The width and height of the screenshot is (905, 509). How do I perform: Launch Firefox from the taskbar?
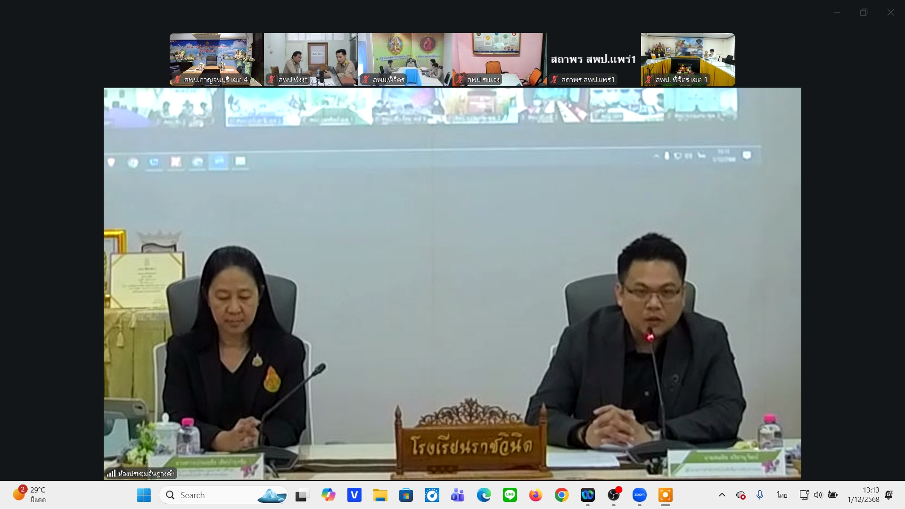(x=535, y=495)
